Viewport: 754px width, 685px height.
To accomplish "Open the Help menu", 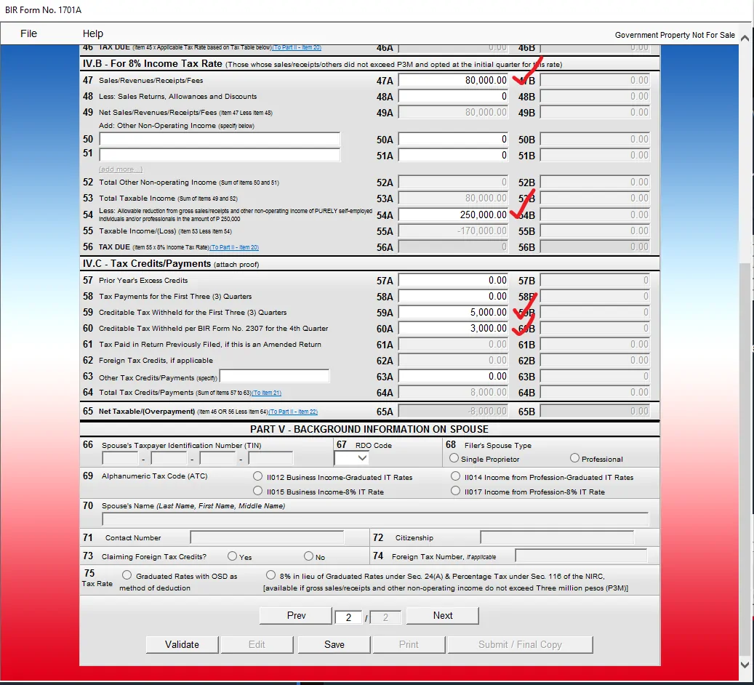I will click(x=93, y=33).
